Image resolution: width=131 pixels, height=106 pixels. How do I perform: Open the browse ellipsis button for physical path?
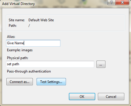point(101,64)
